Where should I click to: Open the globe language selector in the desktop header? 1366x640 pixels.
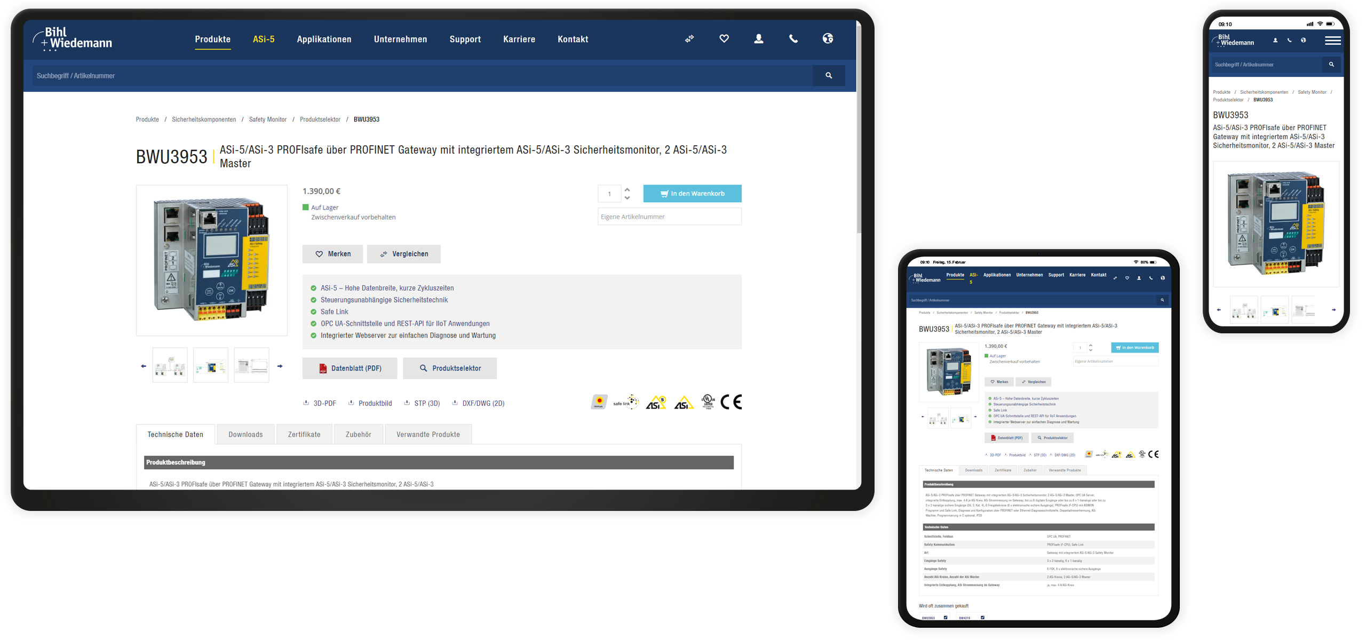point(828,38)
